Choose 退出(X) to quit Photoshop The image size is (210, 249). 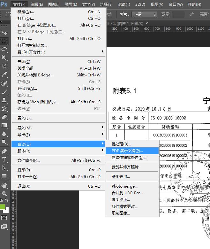coord(58,186)
